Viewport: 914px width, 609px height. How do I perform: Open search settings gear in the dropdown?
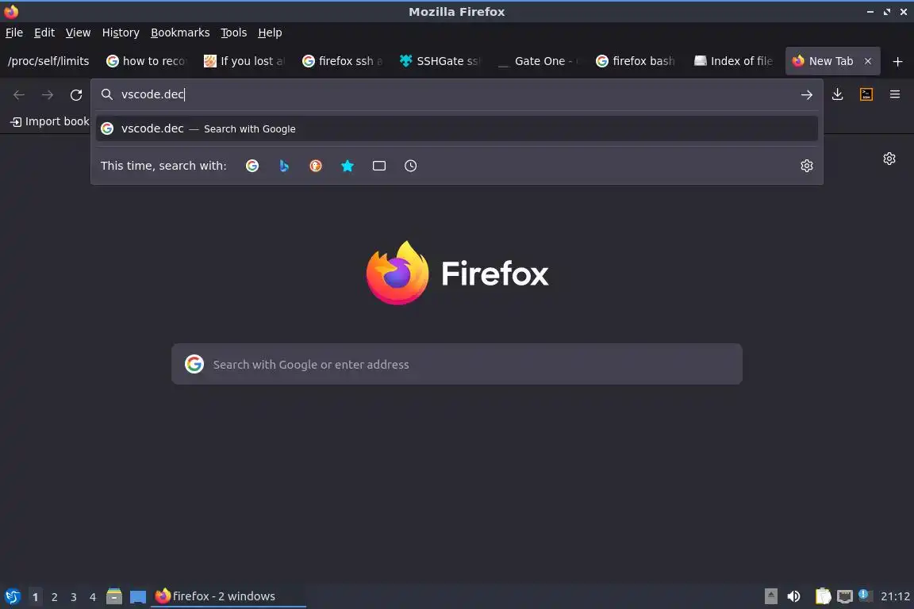tap(806, 166)
